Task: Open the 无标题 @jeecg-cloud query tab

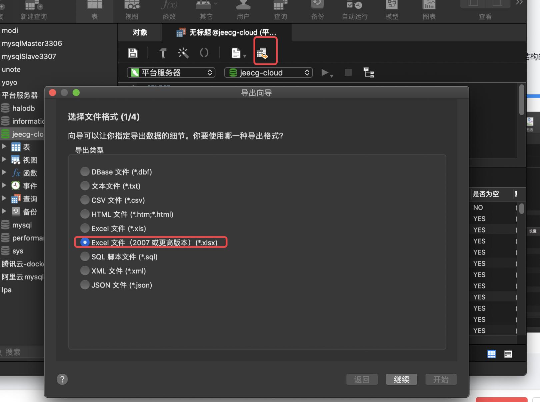Action: tap(227, 32)
